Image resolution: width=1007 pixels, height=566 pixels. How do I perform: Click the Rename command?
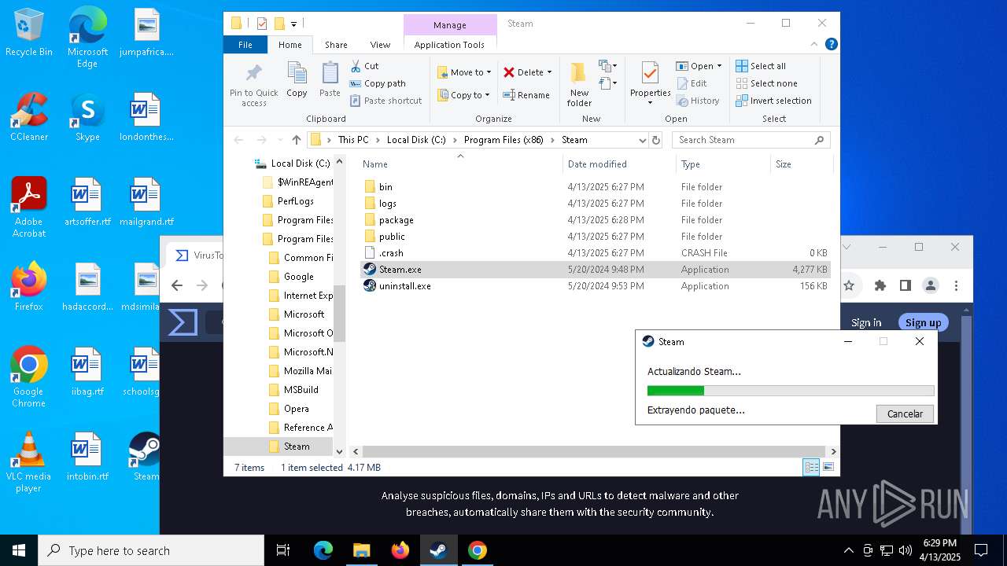[526, 95]
